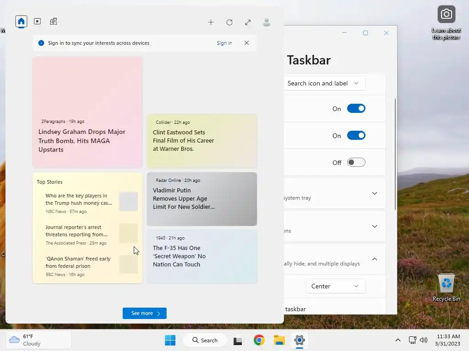Read 'QAnon Shaman' freed early story

pos(78,262)
